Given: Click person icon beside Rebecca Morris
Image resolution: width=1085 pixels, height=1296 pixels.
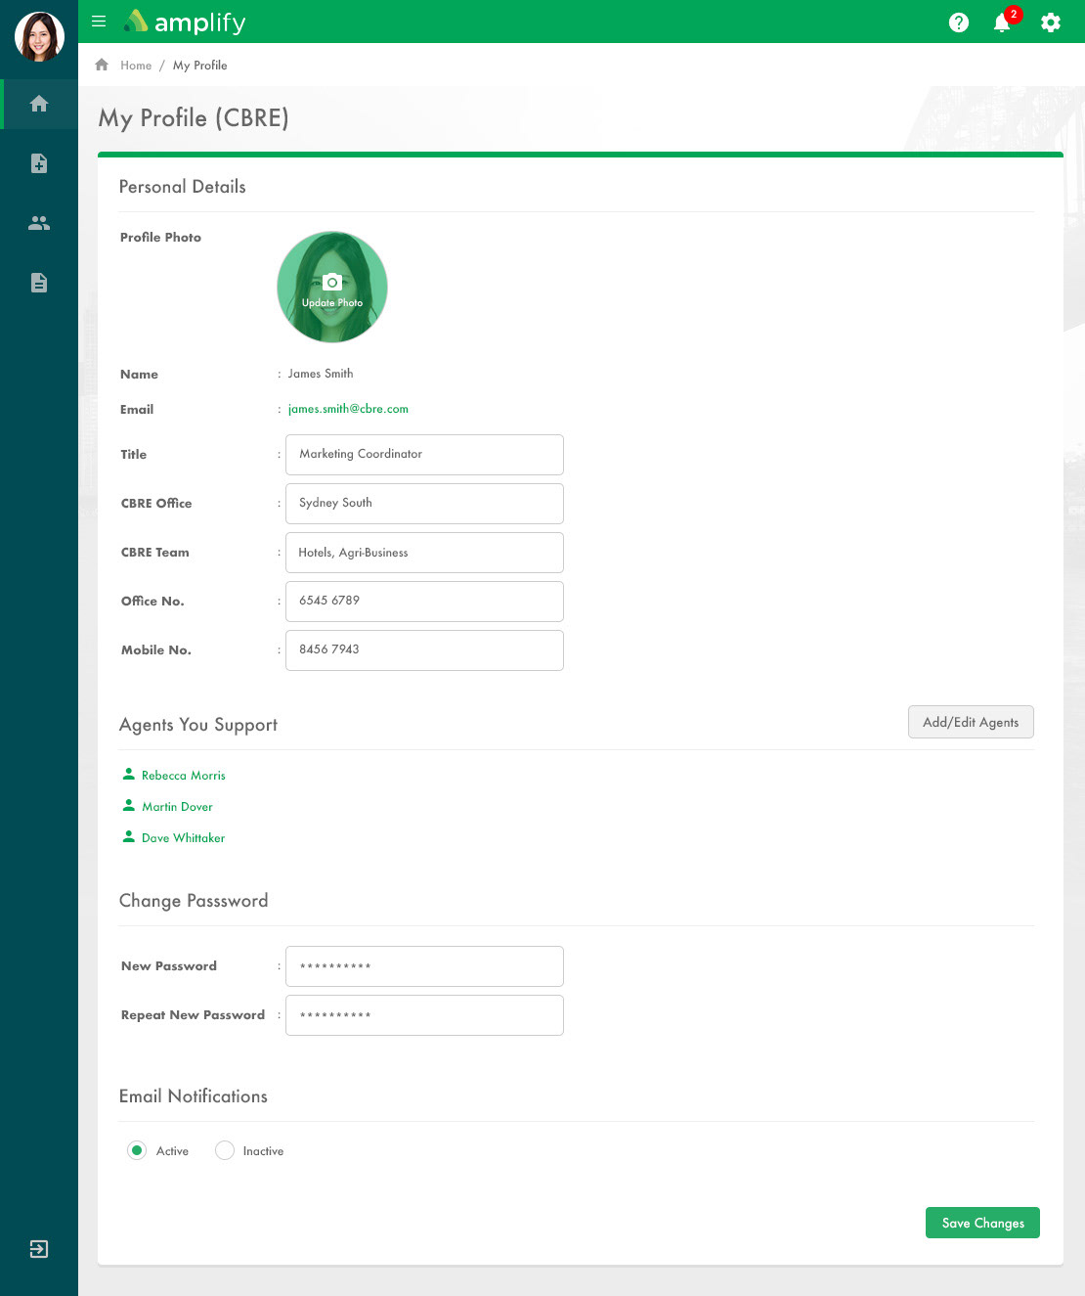Looking at the screenshot, I should point(128,774).
